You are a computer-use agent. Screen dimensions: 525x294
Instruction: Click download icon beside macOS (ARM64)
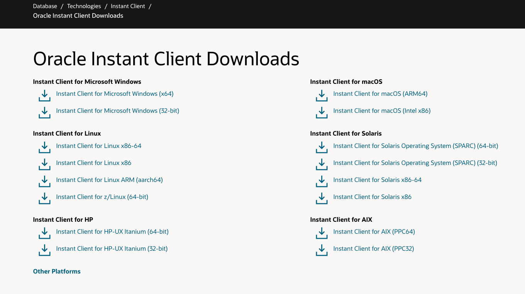tap(322, 95)
